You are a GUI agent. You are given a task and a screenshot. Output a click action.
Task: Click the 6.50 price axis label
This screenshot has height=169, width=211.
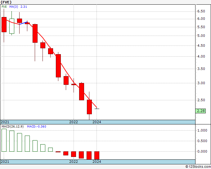[201, 11]
